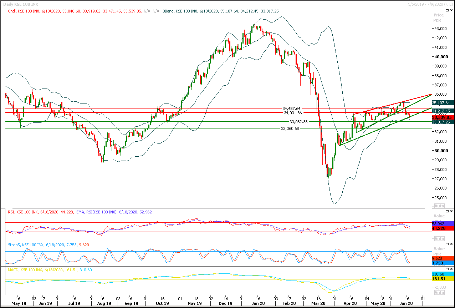Click the 40,000 price axis label
Image resolution: width=455 pixels, height=308 pixels.
441,57
